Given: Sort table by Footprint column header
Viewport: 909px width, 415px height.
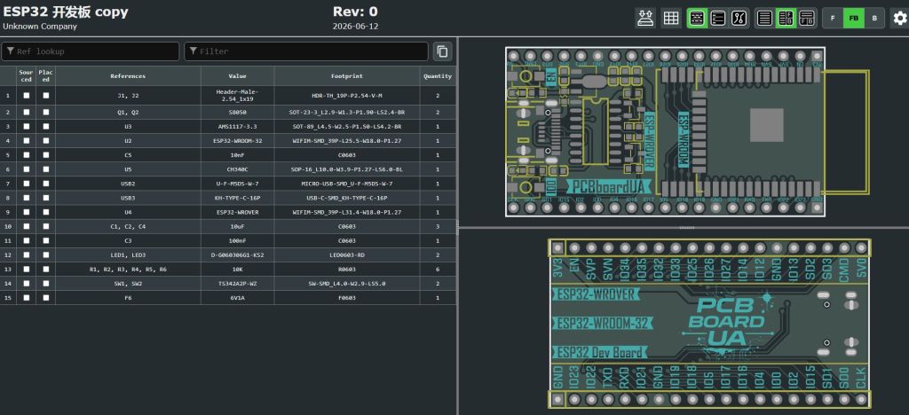Looking at the screenshot, I should [x=347, y=76].
